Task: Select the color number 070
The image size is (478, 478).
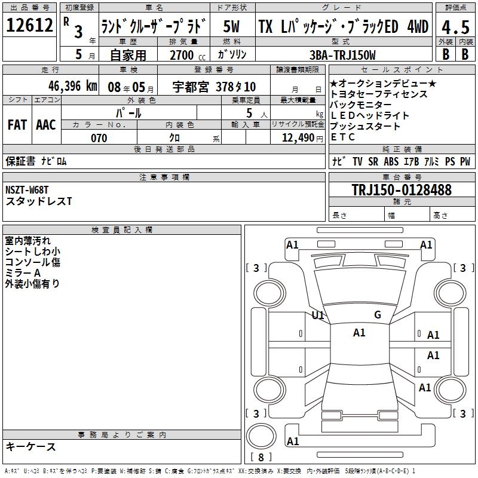Action: pos(99,138)
